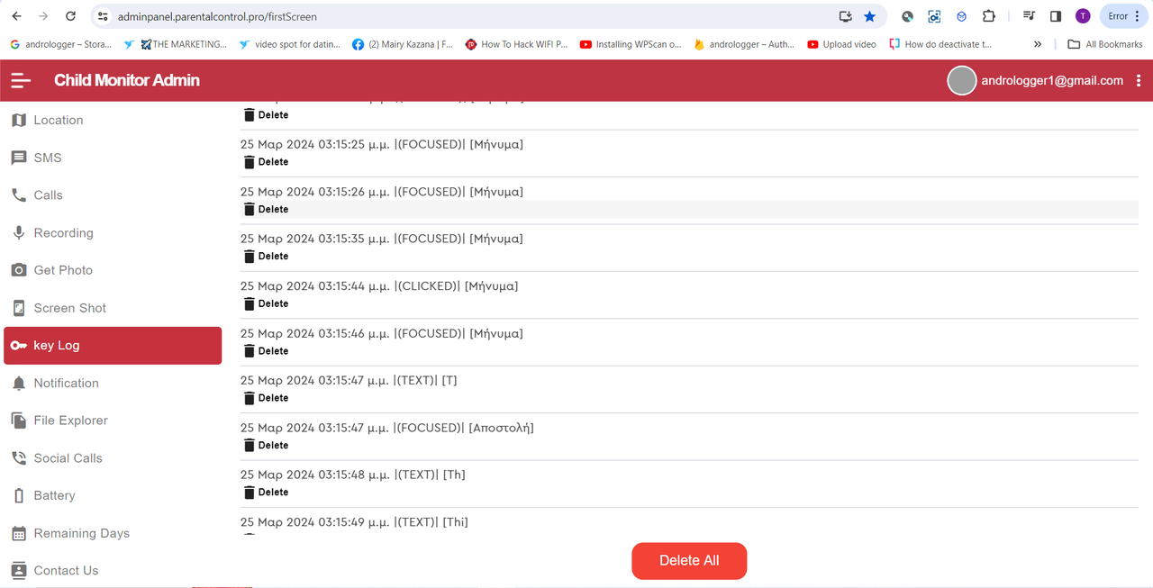Click trash icon for 03:15:35 FOCUSED entry
Screen dimensions: 1153x588
point(250,257)
